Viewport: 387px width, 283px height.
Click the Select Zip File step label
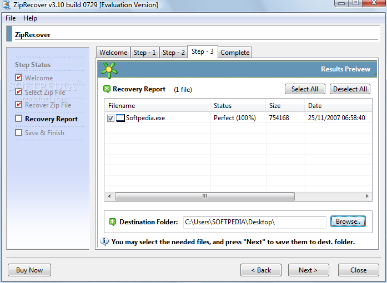[45, 92]
